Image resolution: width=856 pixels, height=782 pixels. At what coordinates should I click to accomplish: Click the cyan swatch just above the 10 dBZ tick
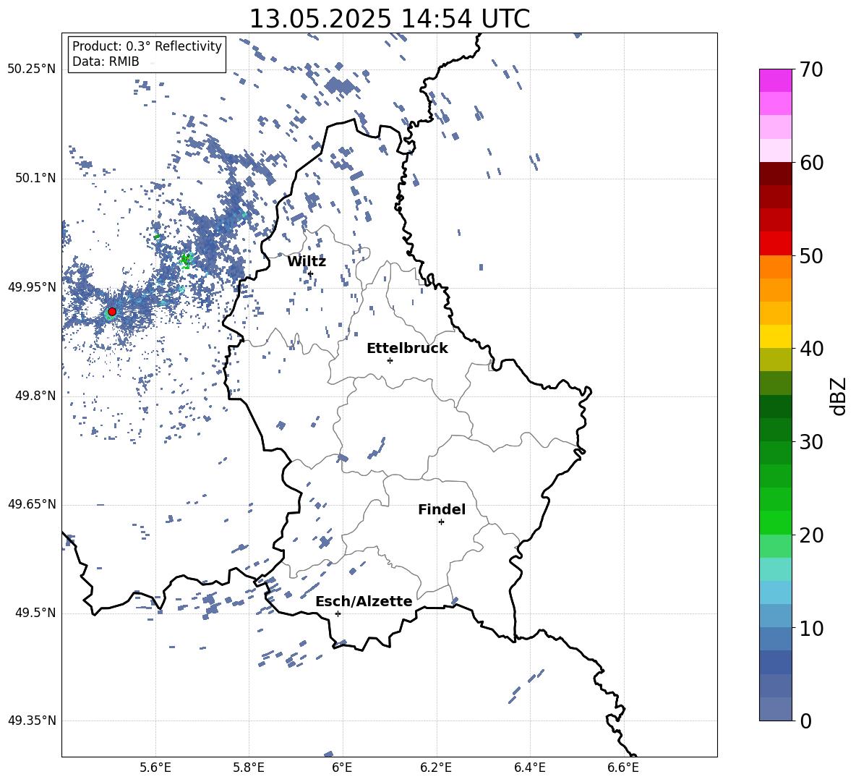tap(775, 616)
